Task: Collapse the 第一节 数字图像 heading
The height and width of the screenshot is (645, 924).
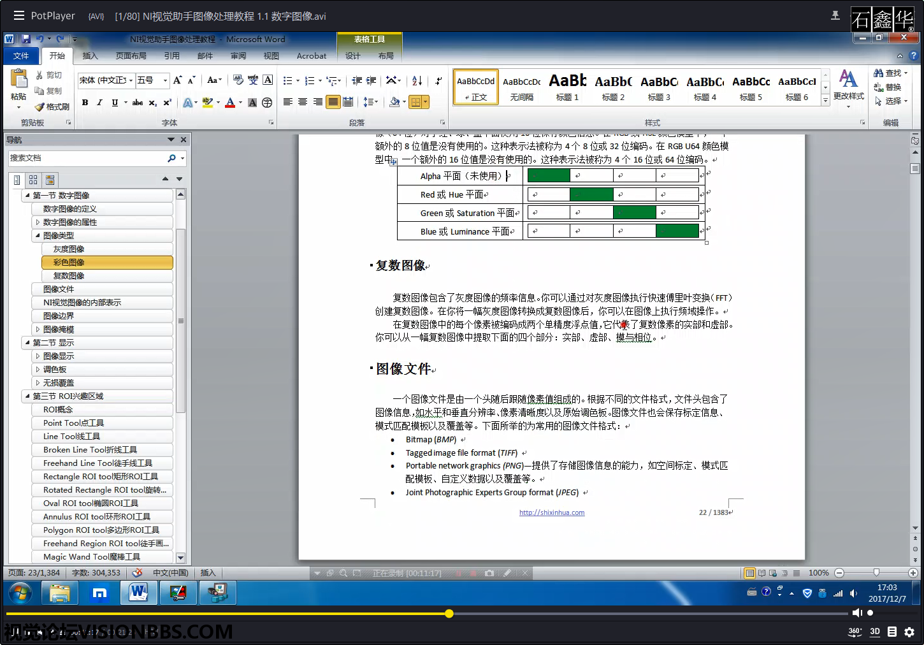Action: (x=27, y=195)
